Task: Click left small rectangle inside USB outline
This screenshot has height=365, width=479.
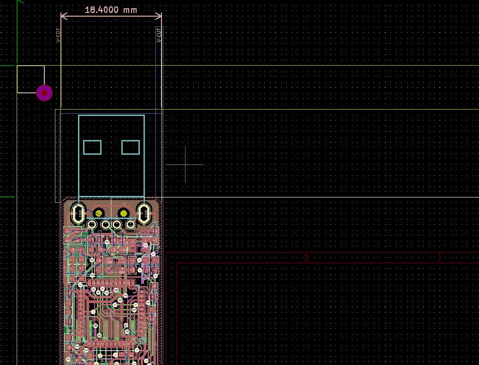Action: click(x=92, y=147)
